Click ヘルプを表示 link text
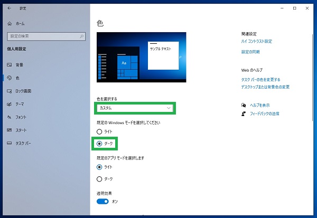This screenshot has height=218, width=317. tap(260, 105)
